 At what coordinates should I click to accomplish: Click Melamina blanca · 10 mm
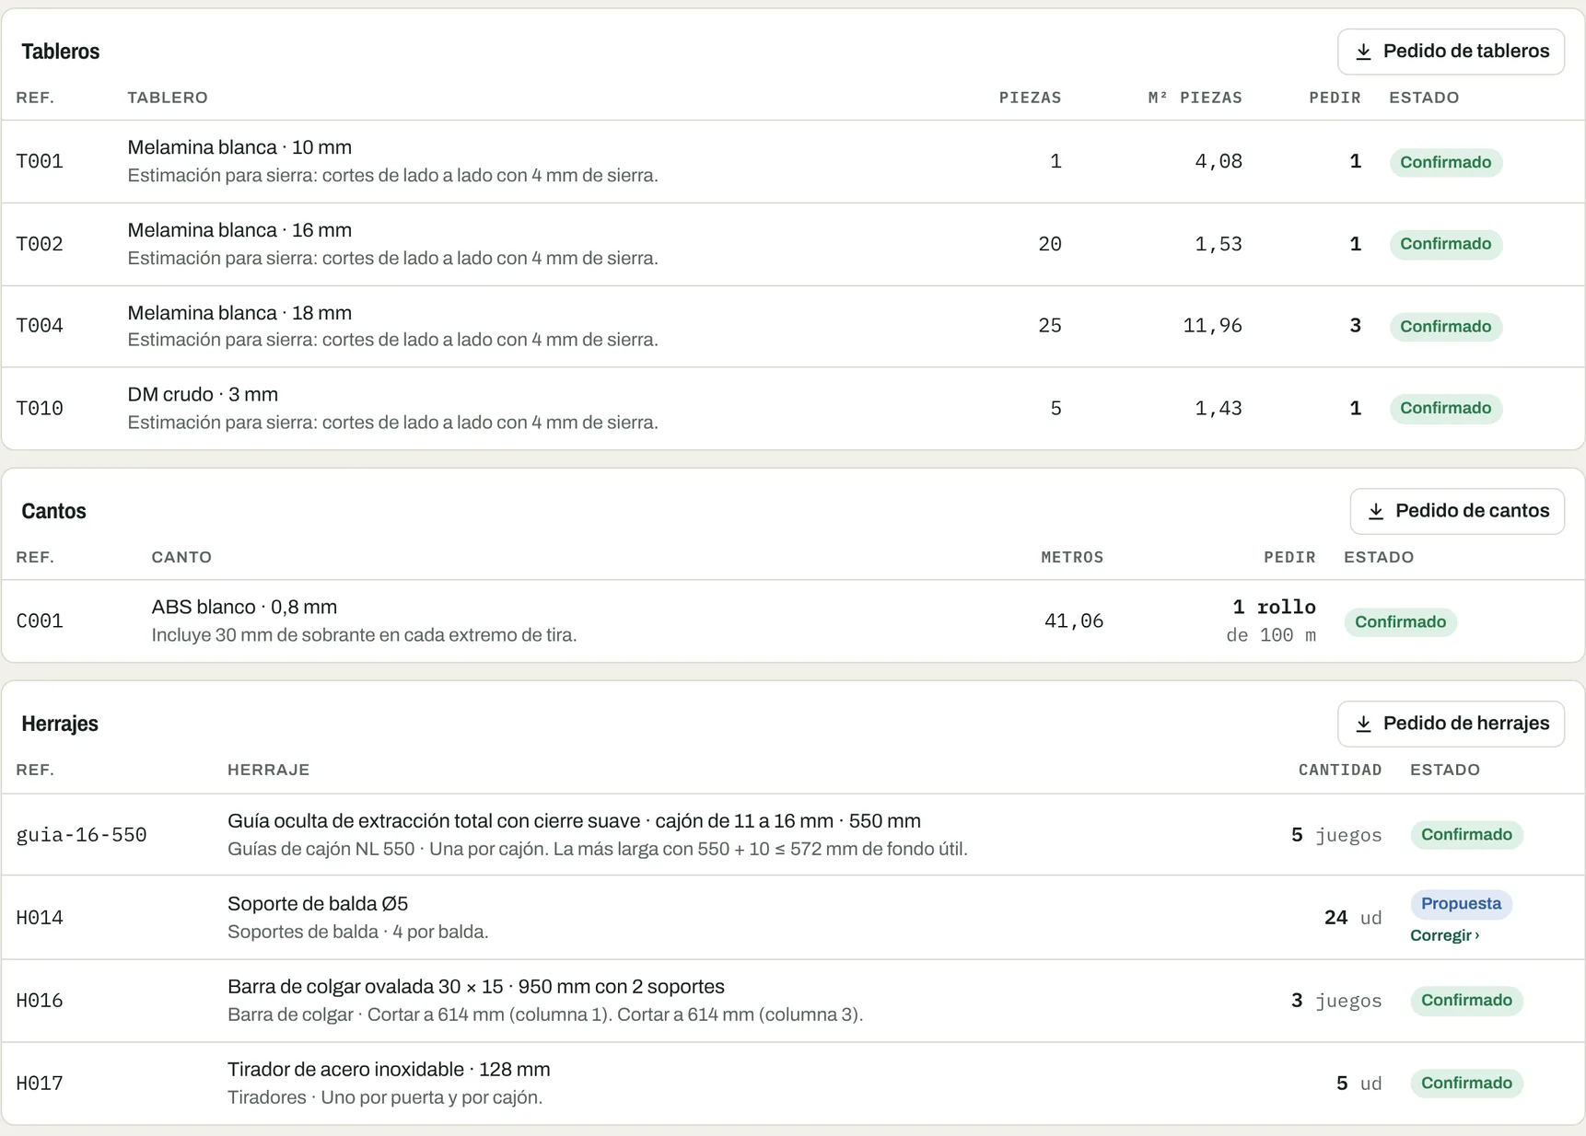click(x=239, y=147)
